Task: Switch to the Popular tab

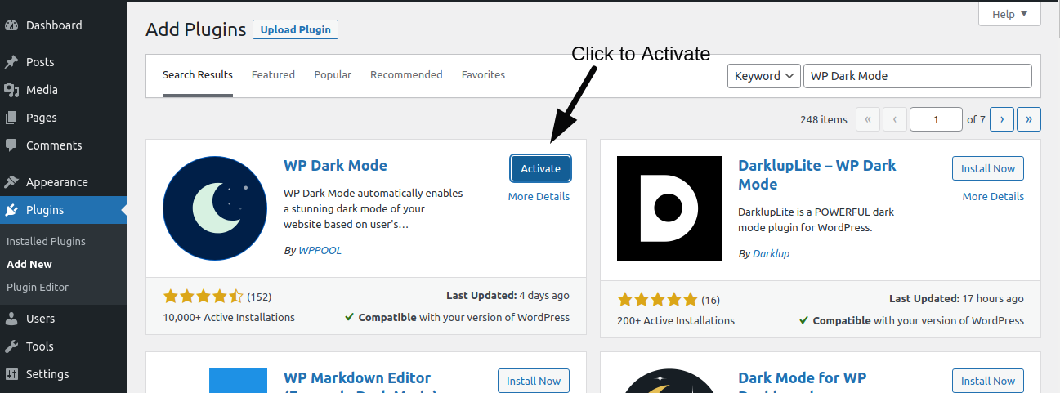Action: click(x=333, y=75)
